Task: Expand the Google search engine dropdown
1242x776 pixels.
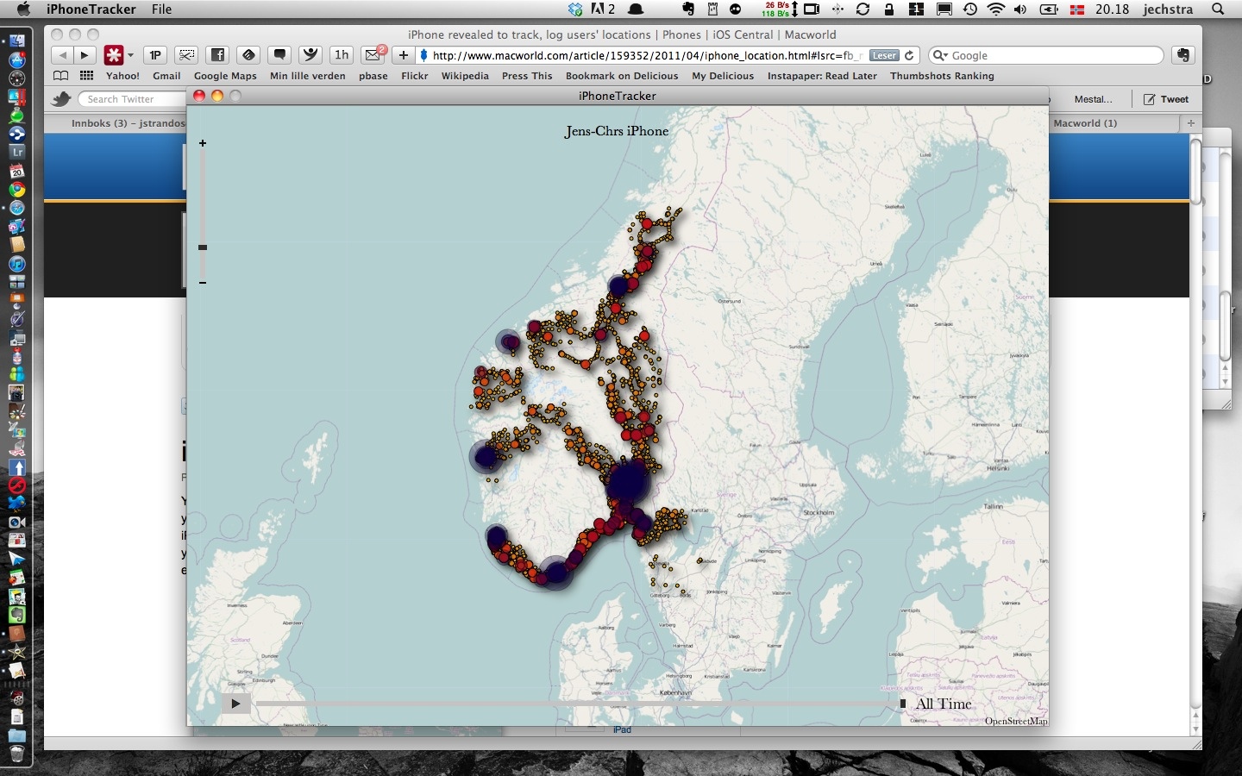Action: pos(941,55)
